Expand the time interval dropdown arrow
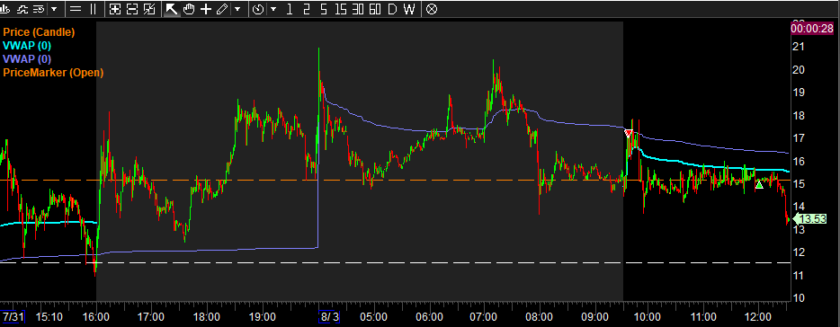Viewport: 840px width, 327px height. pos(273,9)
